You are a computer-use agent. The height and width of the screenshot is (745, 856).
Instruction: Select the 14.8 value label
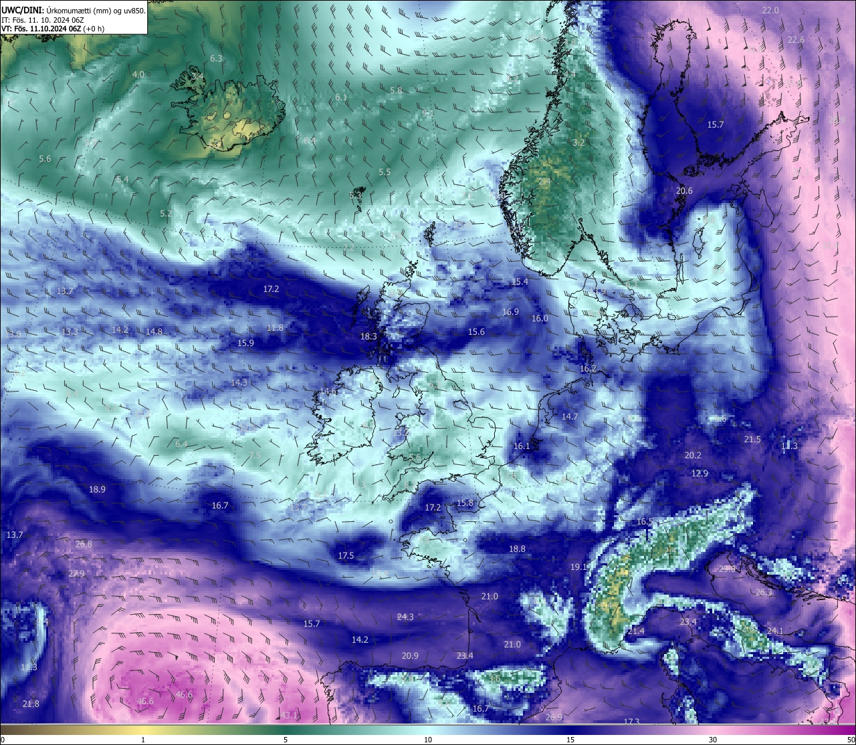click(154, 331)
